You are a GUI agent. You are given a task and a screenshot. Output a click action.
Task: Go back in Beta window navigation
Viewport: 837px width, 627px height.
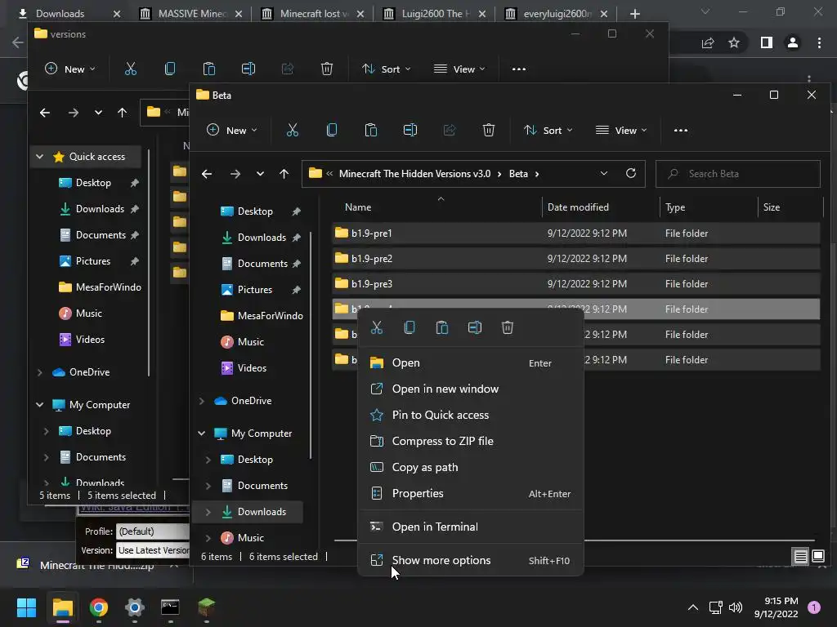207,174
